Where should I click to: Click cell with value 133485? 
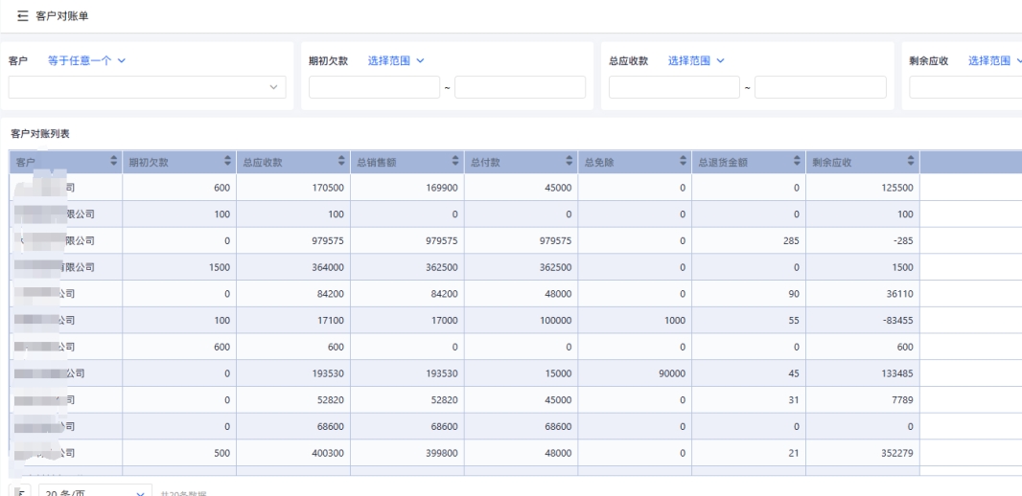coord(862,373)
